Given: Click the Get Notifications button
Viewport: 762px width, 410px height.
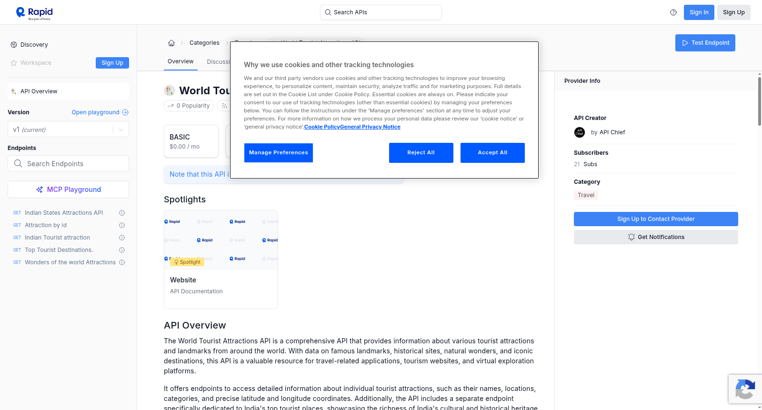Looking at the screenshot, I should [x=656, y=237].
